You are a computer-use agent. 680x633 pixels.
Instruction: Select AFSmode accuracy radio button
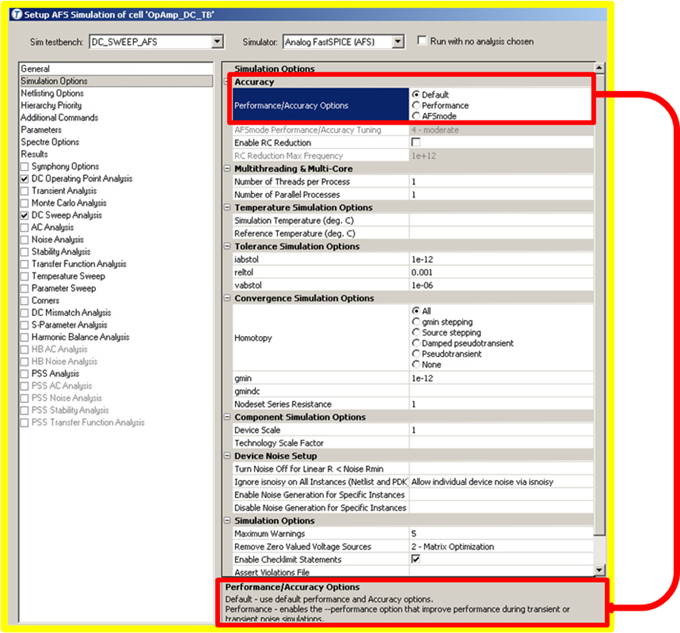pyautogui.click(x=416, y=116)
